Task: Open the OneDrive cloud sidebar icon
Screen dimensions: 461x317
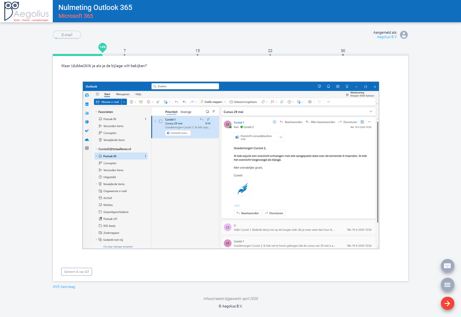Action: pos(87,140)
